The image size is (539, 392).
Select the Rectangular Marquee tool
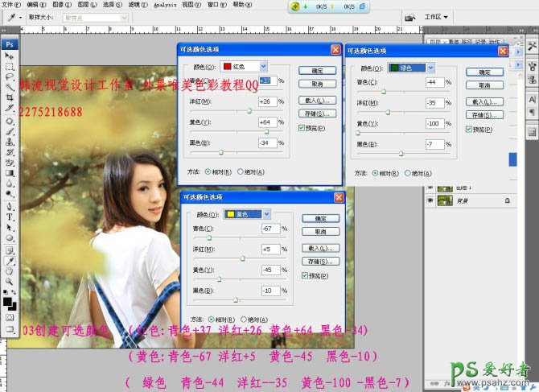10,68
